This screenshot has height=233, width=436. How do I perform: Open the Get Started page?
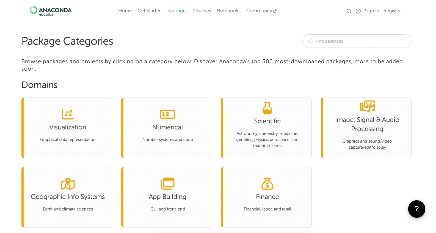click(x=150, y=11)
